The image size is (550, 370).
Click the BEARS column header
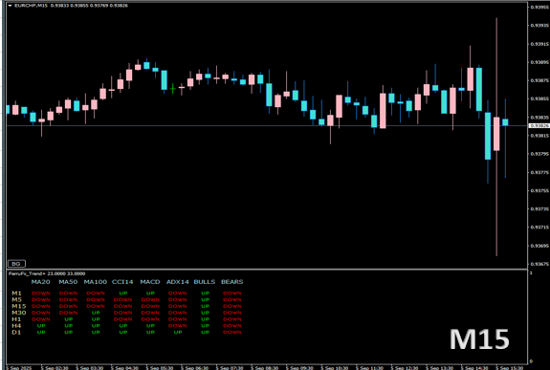pyautogui.click(x=231, y=282)
